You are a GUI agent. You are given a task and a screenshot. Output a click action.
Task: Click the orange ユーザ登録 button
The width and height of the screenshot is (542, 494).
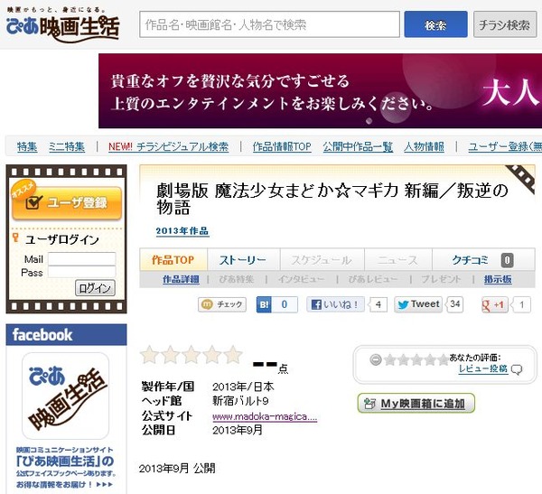click(67, 203)
